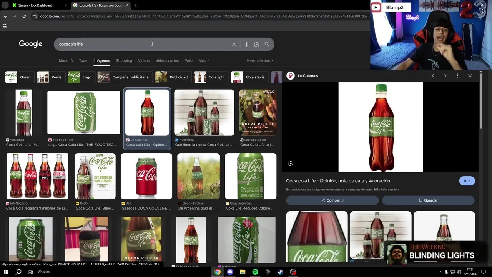Image resolution: width=492 pixels, height=277 pixels.
Task: Click the Google logo
Action: 30,44
